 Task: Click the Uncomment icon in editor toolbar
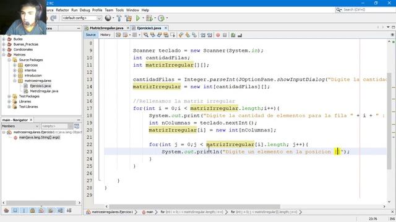click(239, 35)
